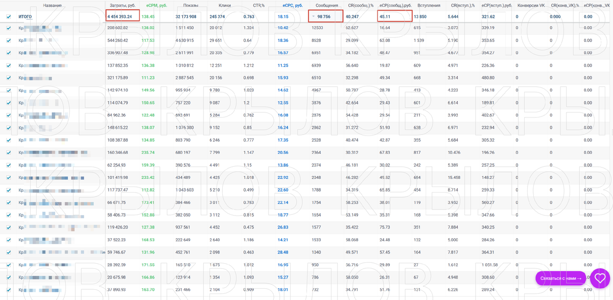Click the Сообщения column header
The width and height of the screenshot is (613, 300).
[x=326, y=6]
